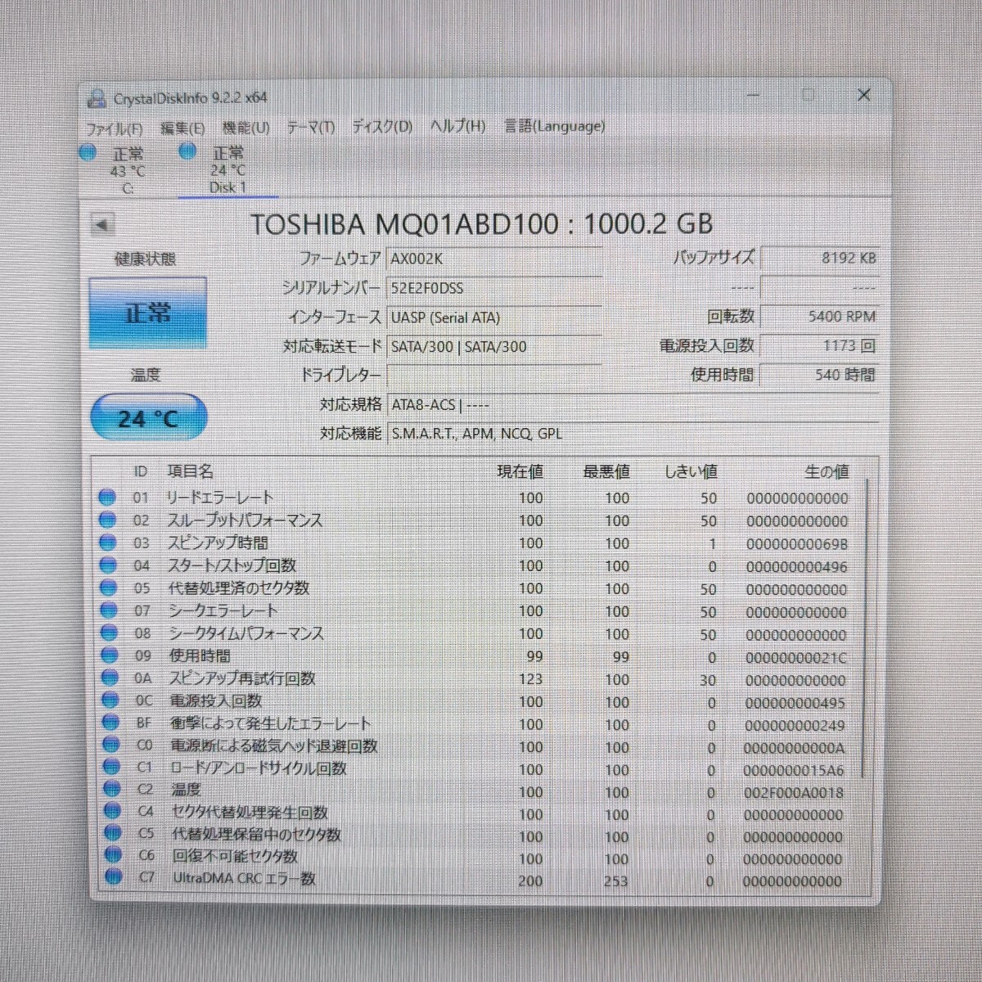Open the テーマ(T) menu
The image size is (982, 982).
(x=311, y=127)
